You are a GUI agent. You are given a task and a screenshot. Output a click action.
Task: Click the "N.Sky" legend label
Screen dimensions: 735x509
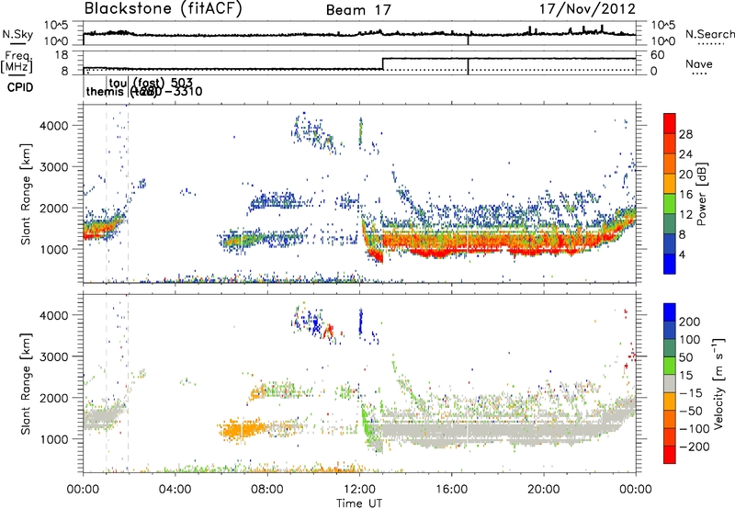[17, 34]
